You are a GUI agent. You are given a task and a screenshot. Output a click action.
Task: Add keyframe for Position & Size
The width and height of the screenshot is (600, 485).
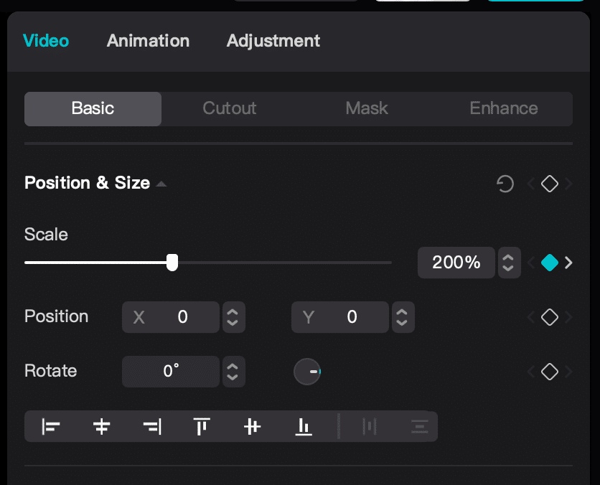tap(550, 184)
